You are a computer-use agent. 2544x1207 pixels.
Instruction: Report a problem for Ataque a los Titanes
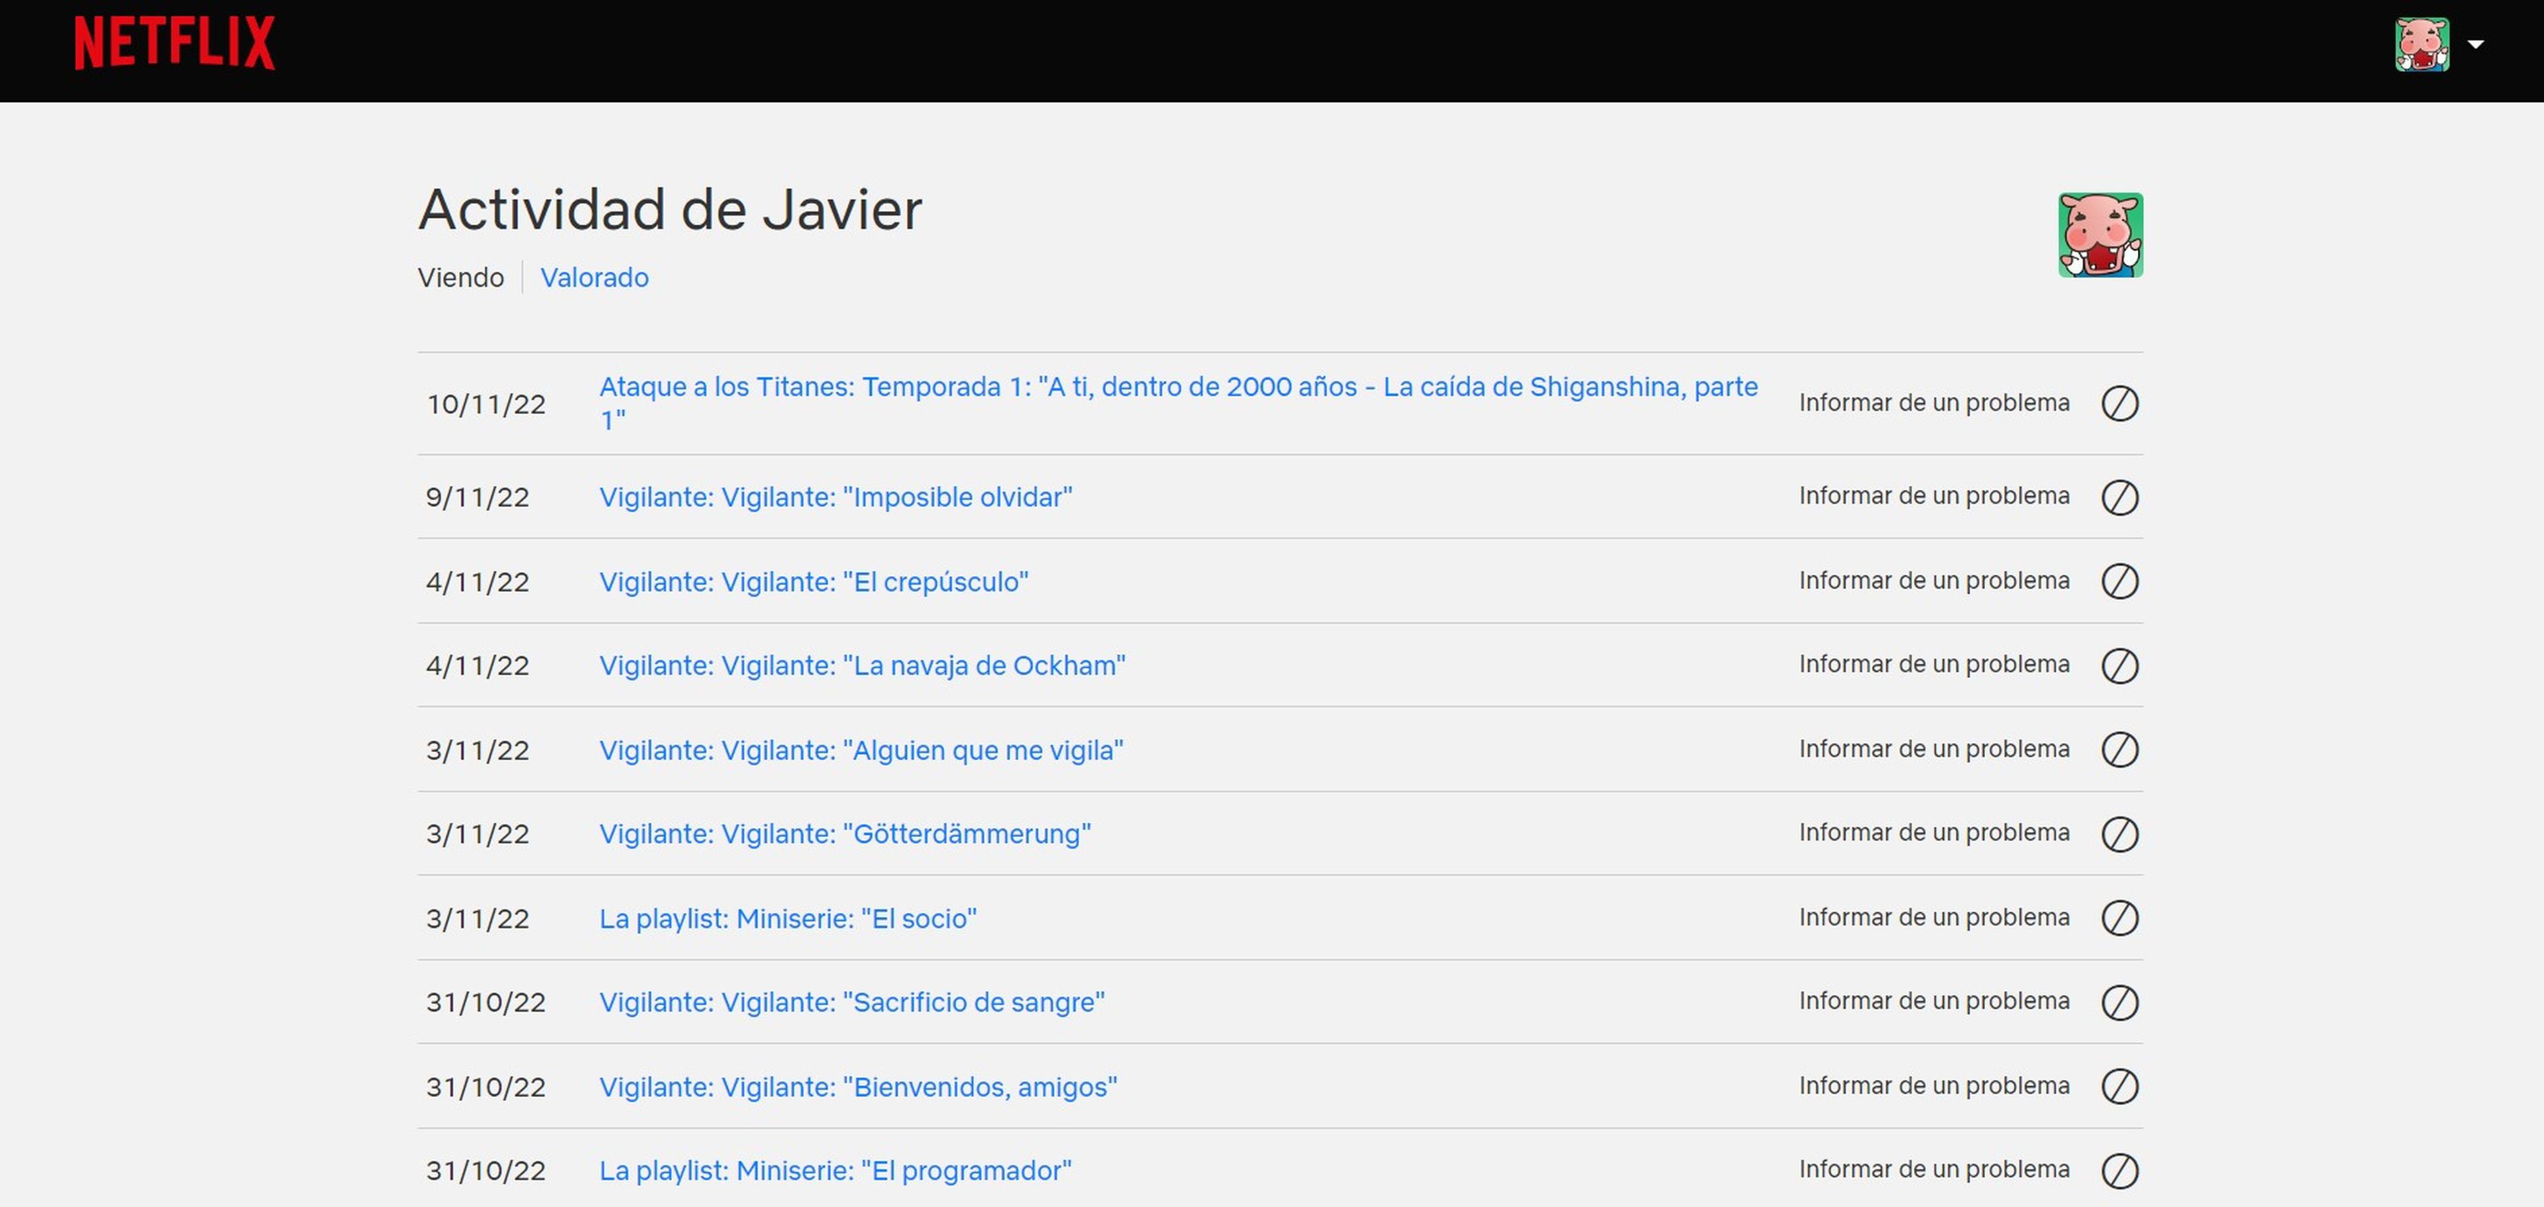click(1934, 403)
